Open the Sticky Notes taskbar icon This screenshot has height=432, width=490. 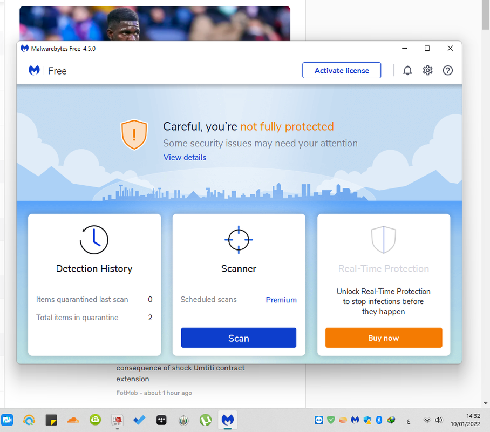pyautogui.click(x=51, y=420)
